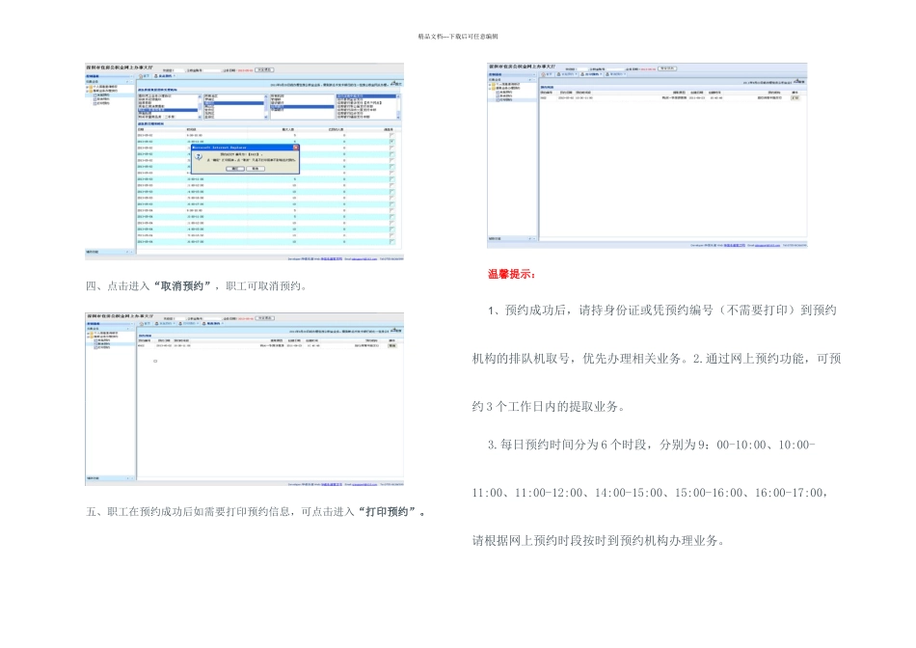Viewport: 916px width, 648px height.
Task: Click the scrollbar of the fourth branch listbox
Action: click(398, 106)
